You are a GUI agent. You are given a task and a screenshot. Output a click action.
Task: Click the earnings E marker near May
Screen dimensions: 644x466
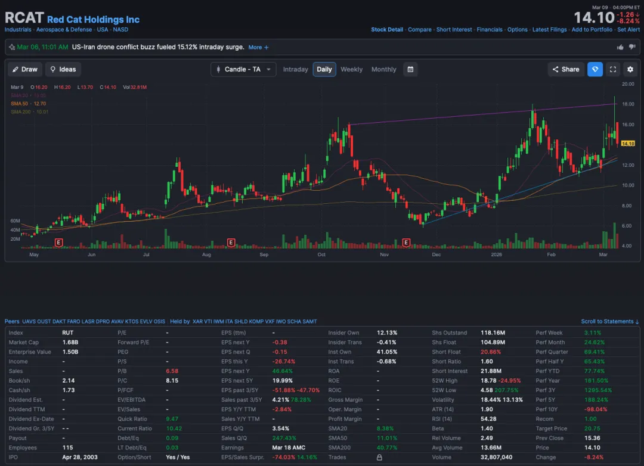[58, 243]
